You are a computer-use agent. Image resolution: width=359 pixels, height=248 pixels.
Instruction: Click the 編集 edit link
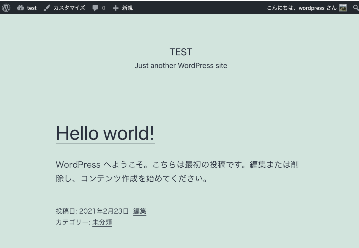(140, 211)
